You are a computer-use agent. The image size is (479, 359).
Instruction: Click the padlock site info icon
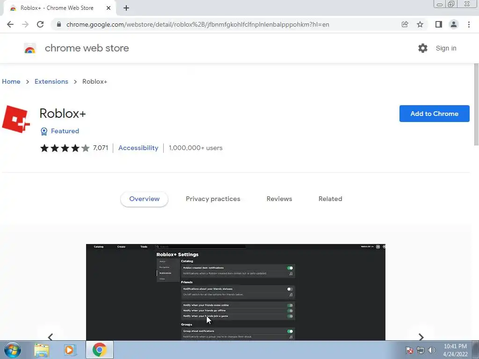(59, 24)
